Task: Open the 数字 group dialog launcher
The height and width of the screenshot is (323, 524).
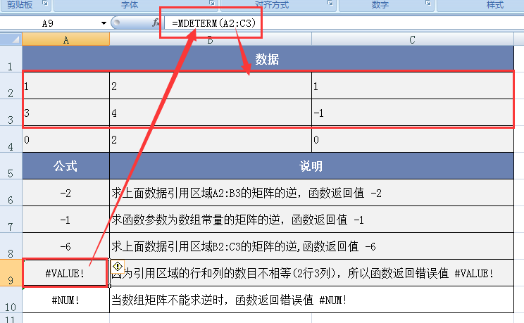Action: (428, 3)
